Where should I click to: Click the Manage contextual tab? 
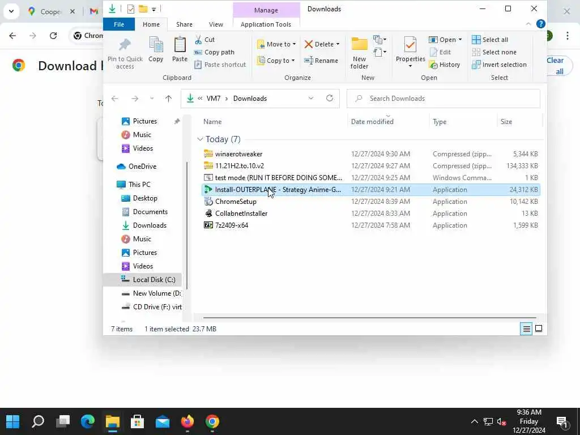pos(266,10)
